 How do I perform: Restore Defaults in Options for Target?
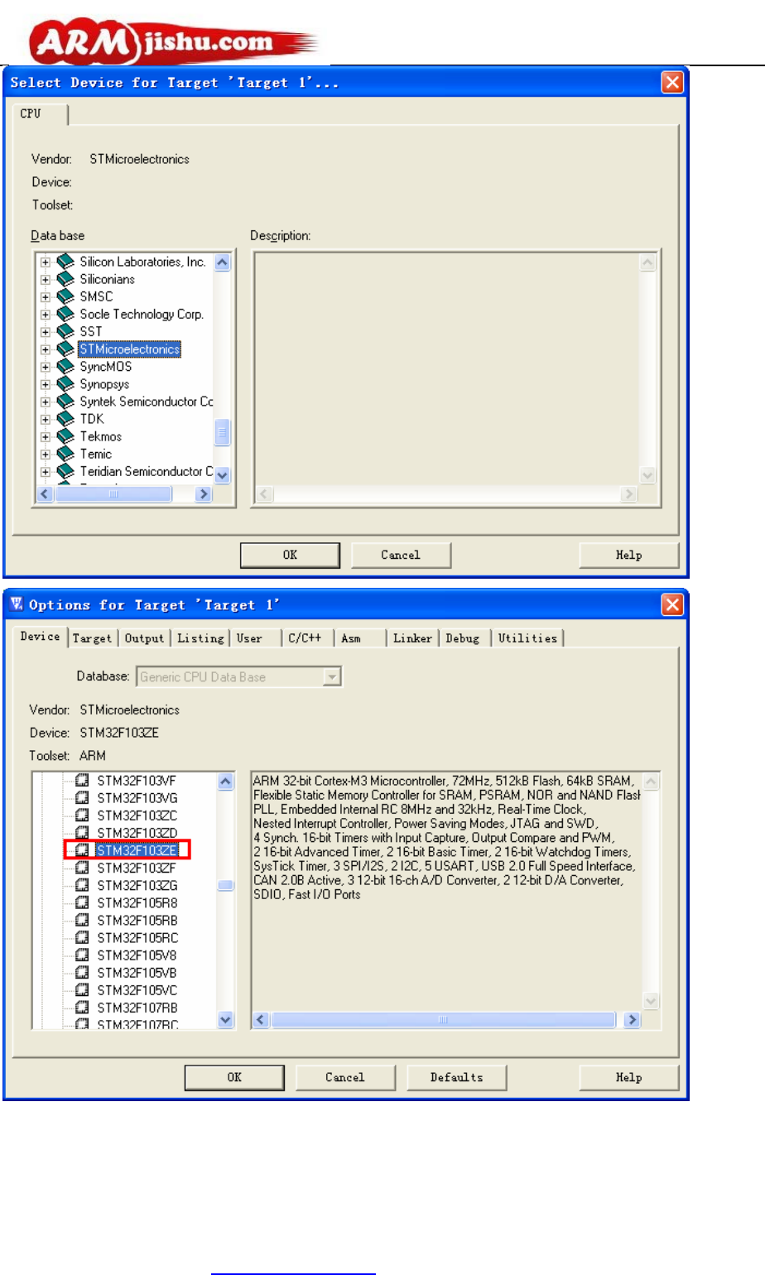coord(456,1077)
